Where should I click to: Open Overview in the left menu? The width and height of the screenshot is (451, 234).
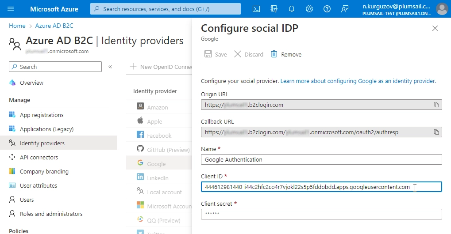coord(31,83)
